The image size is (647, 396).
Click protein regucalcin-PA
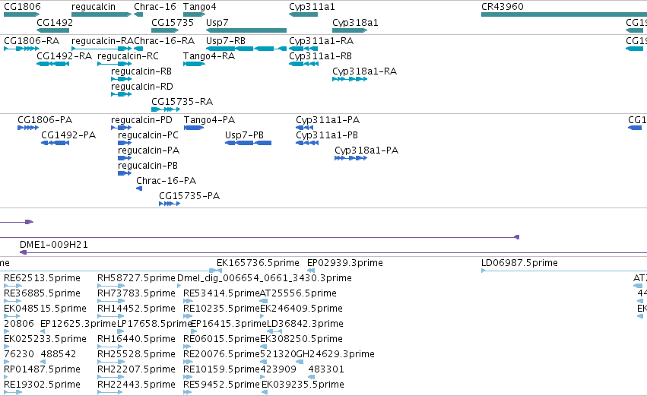(x=148, y=150)
